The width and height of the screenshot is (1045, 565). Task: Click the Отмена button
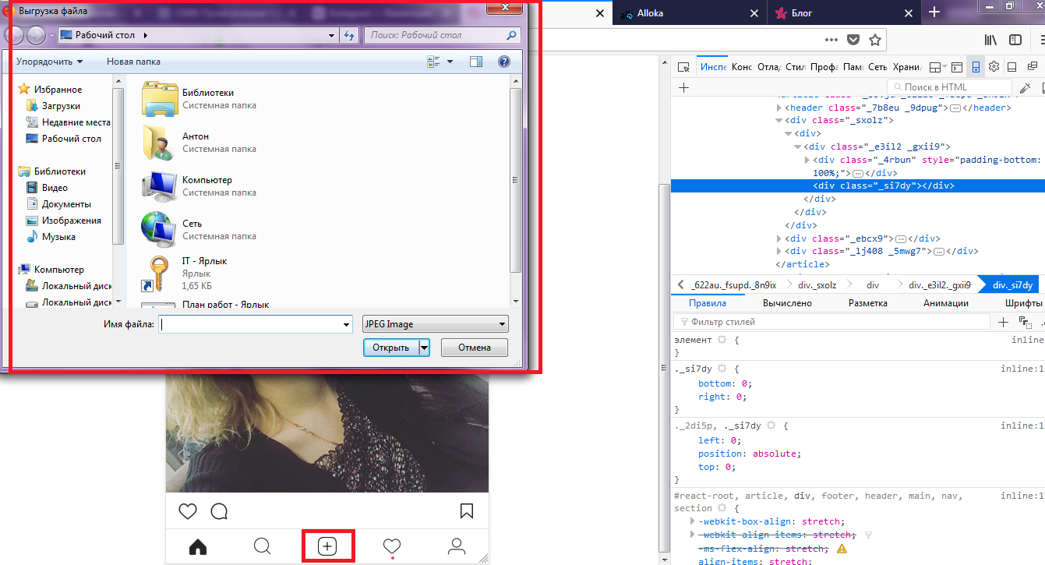point(474,348)
